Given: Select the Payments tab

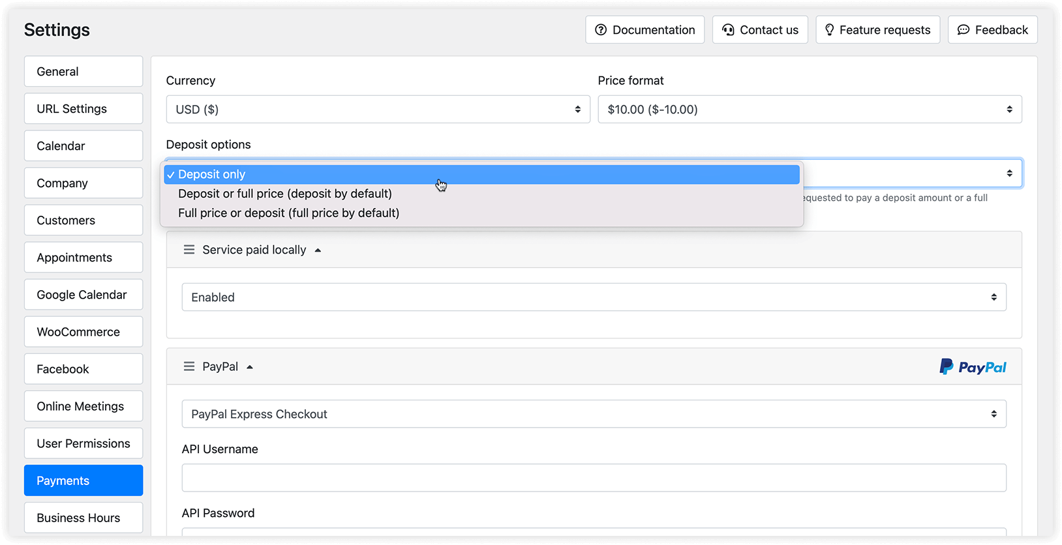Looking at the screenshot, I should [x=83, y=480].
